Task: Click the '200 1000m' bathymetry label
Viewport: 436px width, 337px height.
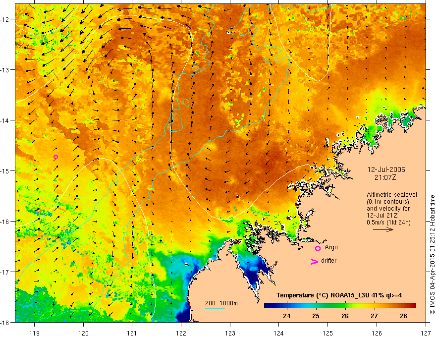Action: coord(221,303)
